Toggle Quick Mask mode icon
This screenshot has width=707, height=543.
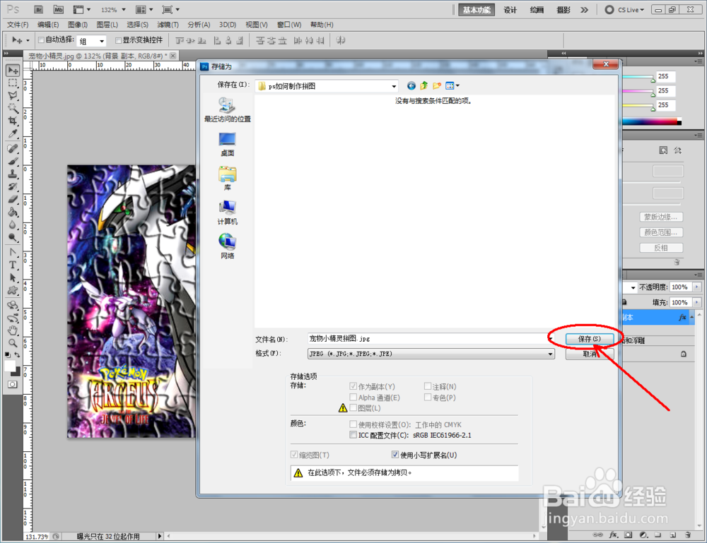(x=13, y=385)
